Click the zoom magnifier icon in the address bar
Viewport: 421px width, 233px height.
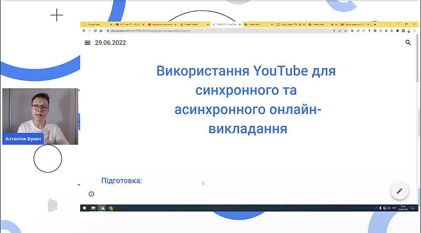pos(334,31)
